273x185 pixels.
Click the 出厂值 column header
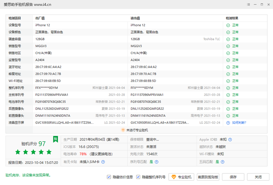40,18
